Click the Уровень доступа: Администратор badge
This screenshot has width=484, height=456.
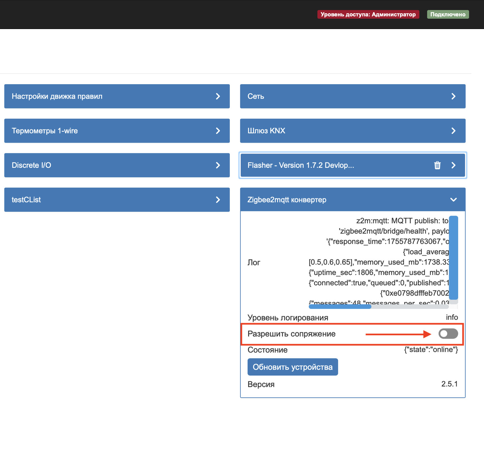[368, 15]
